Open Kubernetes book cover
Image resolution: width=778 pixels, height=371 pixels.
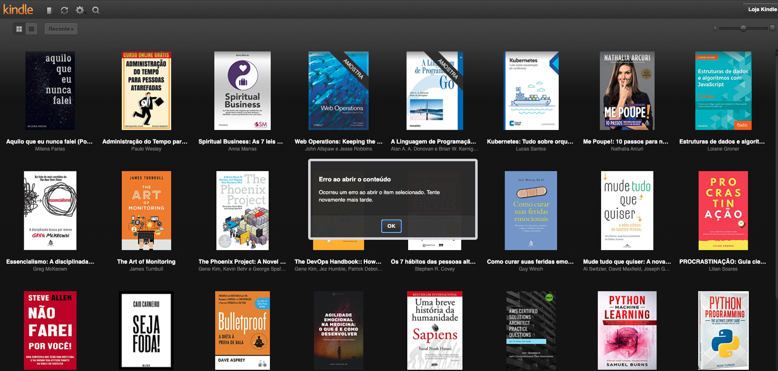[x=531, y=90]
